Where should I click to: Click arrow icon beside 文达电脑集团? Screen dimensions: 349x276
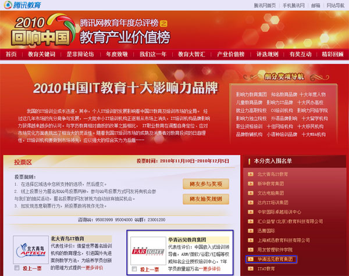(250, 193)
